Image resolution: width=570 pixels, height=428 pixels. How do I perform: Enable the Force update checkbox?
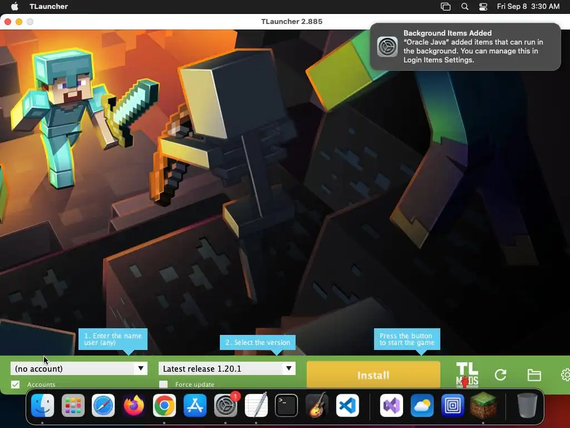[164, 385]
